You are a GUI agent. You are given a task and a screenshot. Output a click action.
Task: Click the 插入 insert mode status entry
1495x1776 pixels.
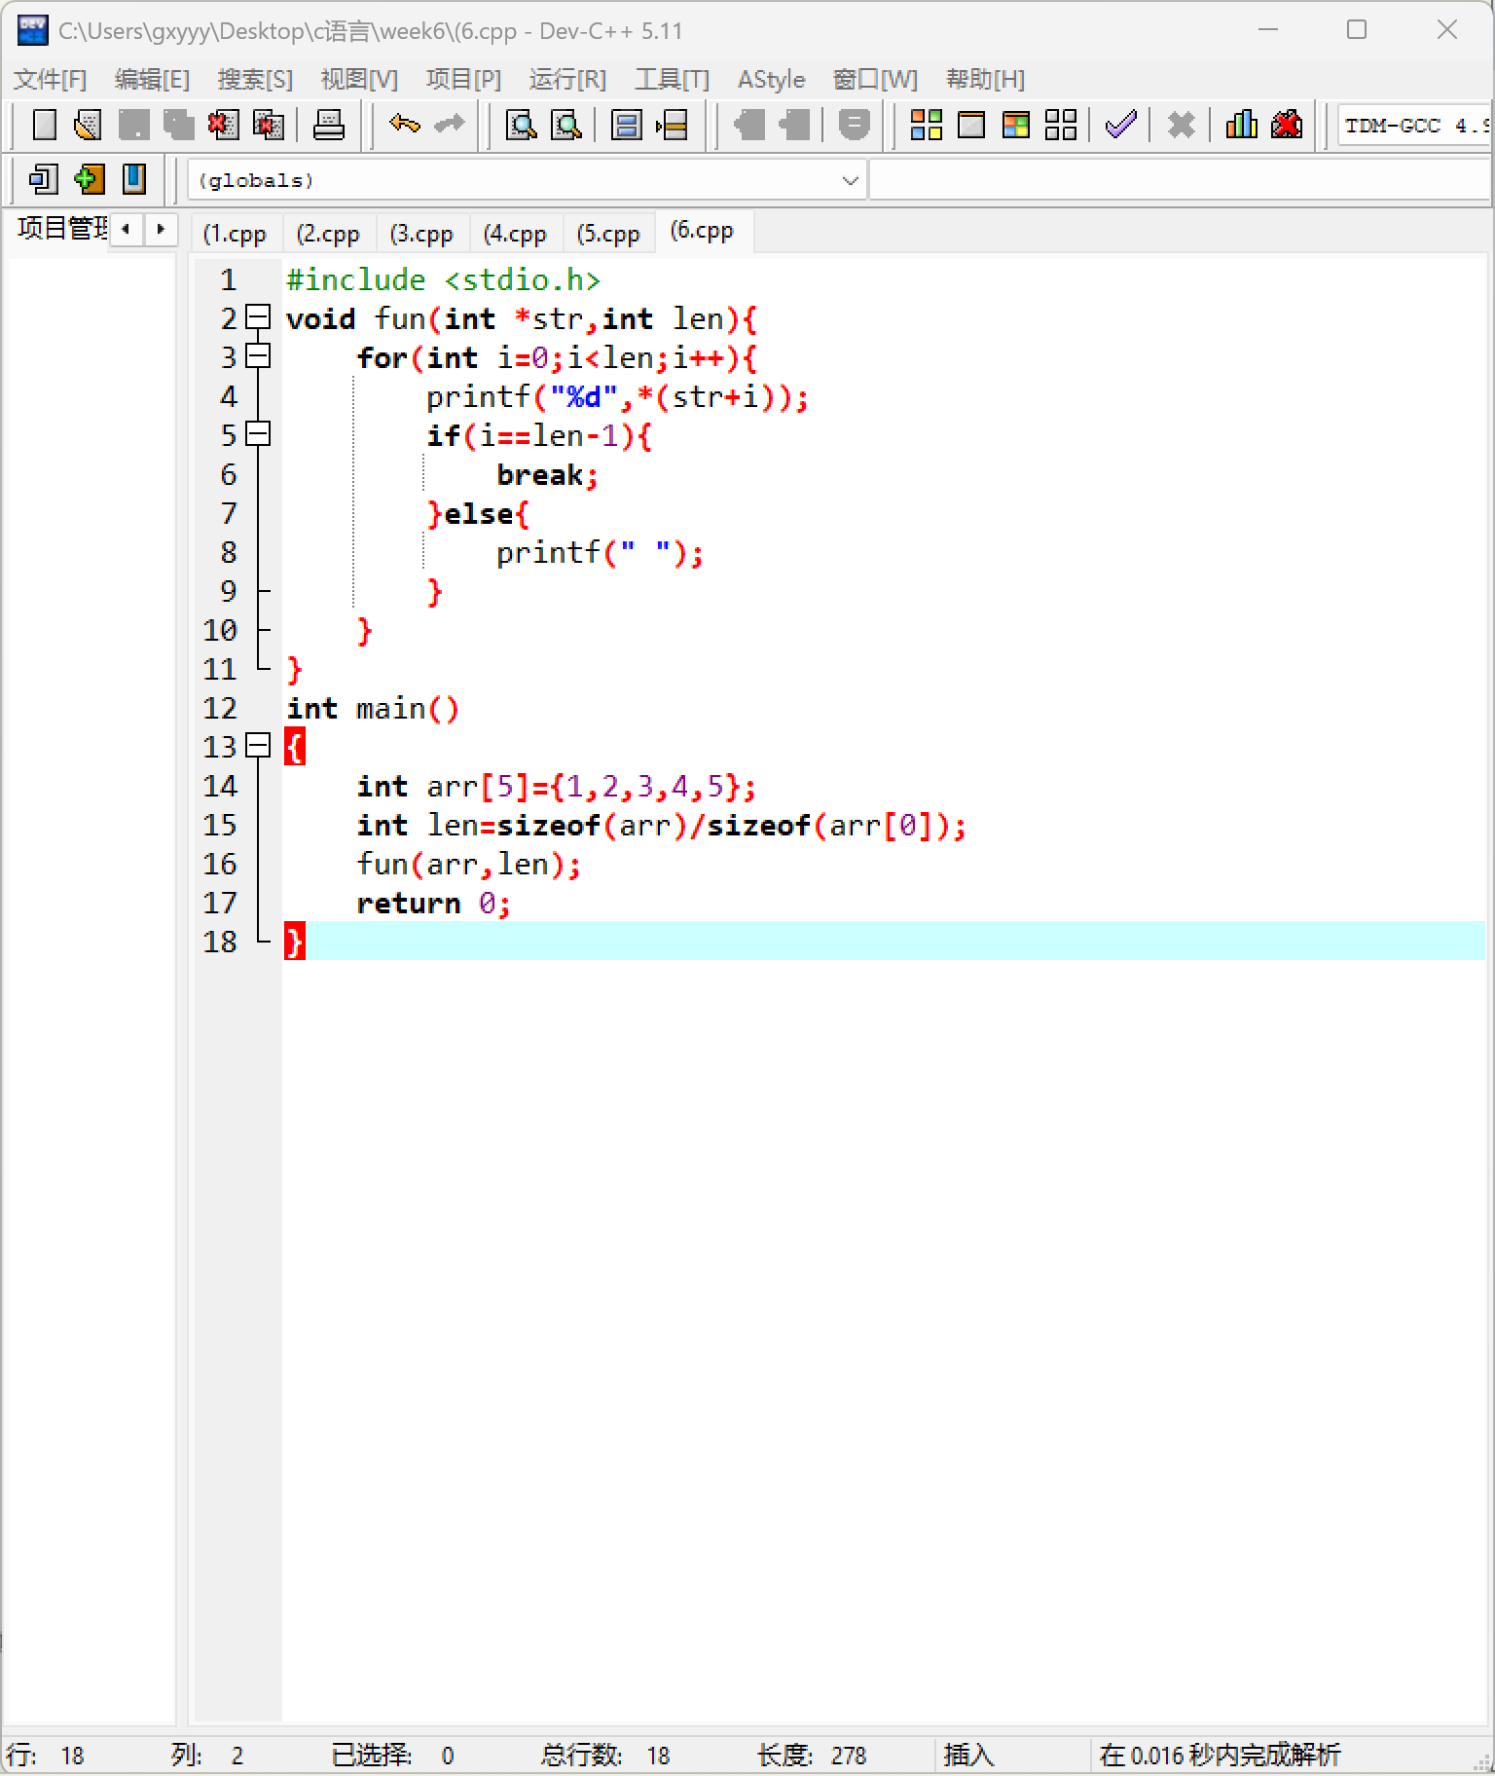[969, 1755]
